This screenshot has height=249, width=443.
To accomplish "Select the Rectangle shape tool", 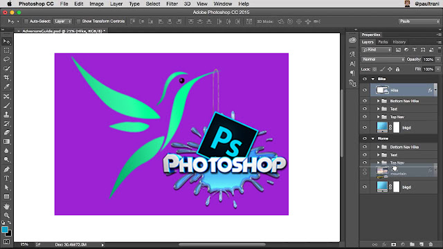I will (6, 196).
